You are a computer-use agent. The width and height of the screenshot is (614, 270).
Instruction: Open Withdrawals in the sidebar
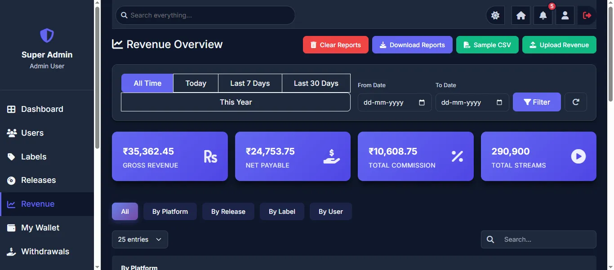(x=47, y=252)
